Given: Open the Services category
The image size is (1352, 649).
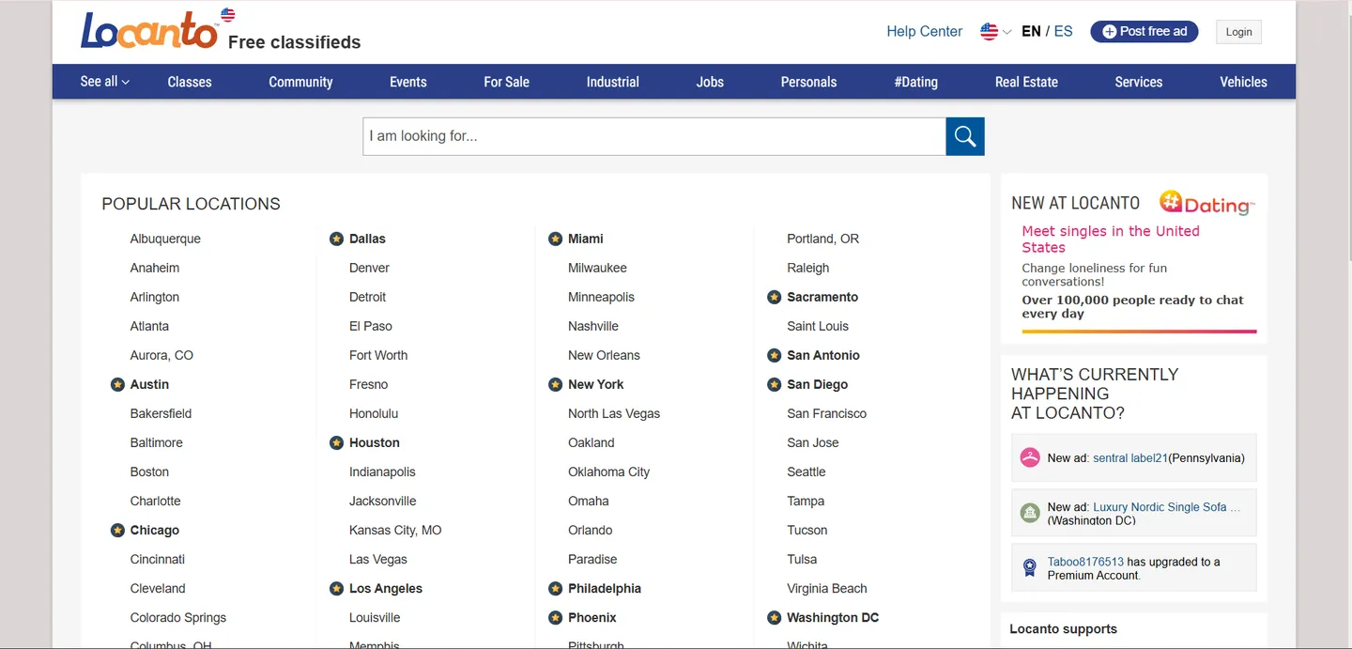Looking at the screenshot, I should point(1139,82).
